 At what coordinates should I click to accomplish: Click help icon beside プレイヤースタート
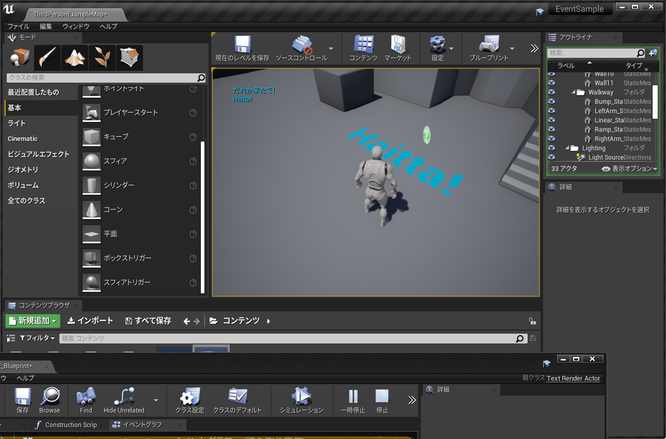[x=193, y=113]
